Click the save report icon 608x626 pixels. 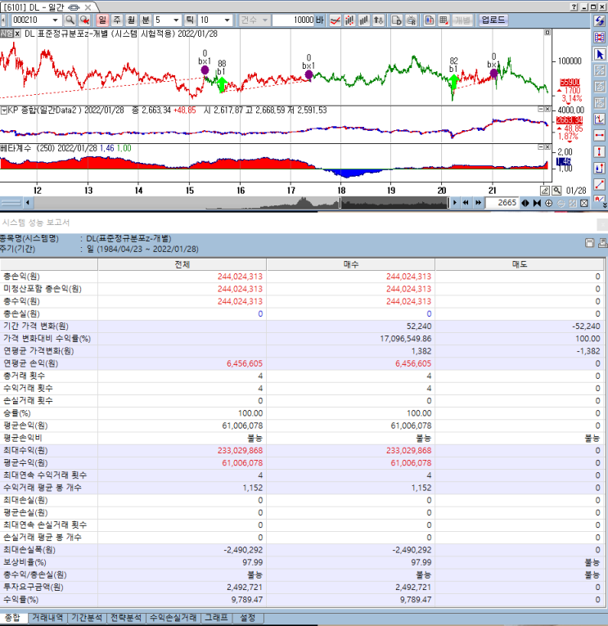tap(590, 243)
